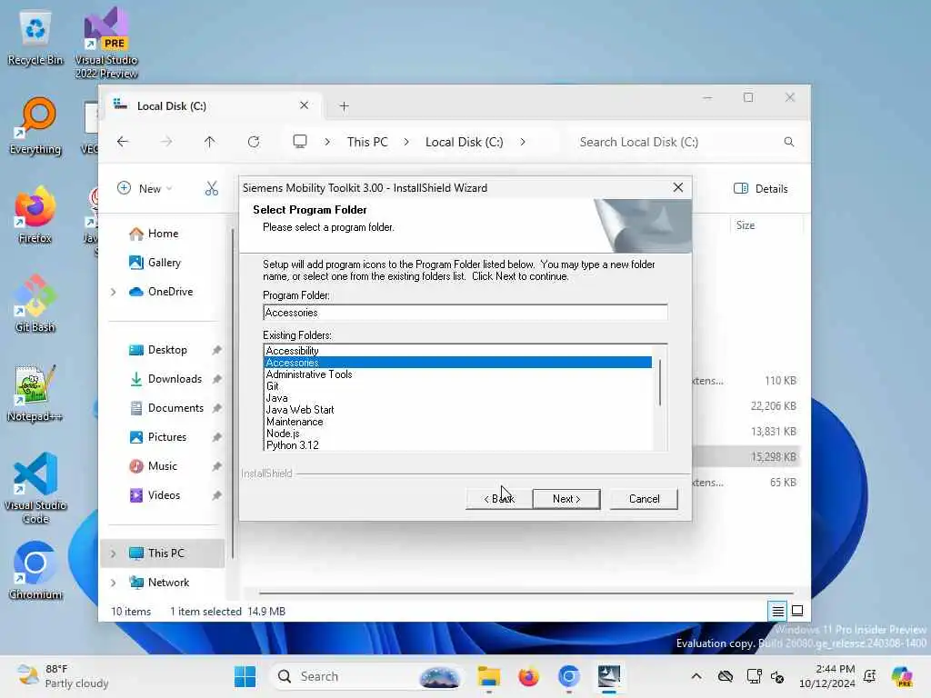931x698 pixels.
Task: Click Back in the InstallShield Wizard
Action: tap(499, 499)
